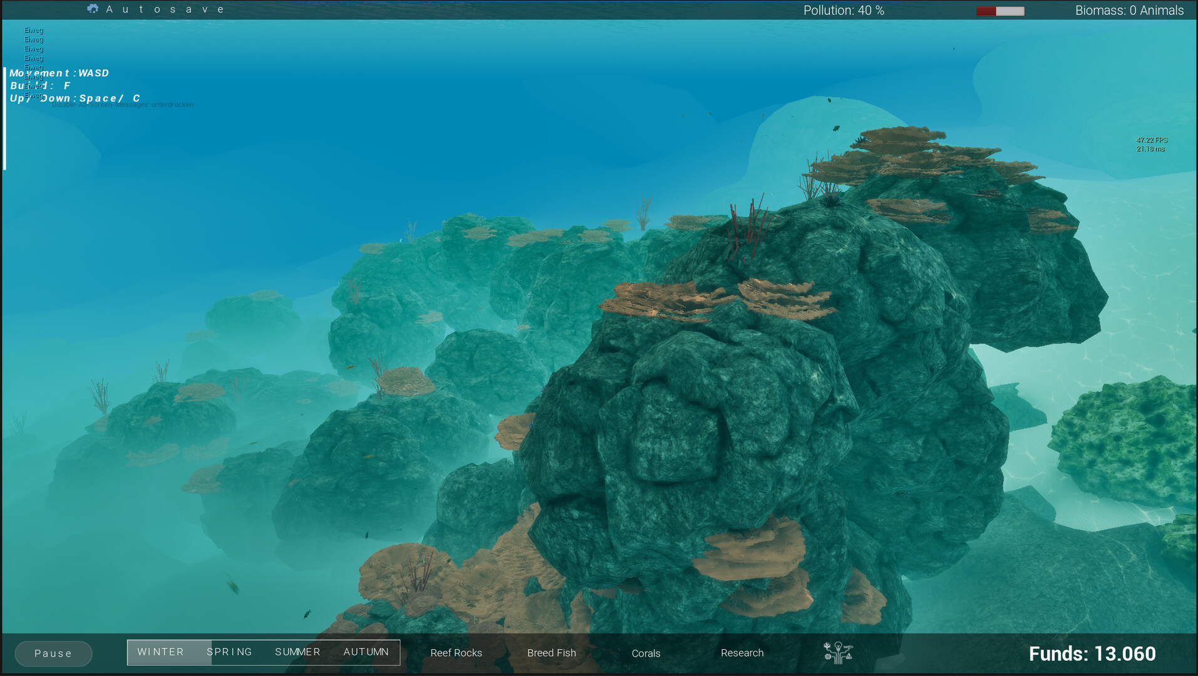Click the warning triangle in the tech tree icon
Screen dimensions: 1198x676
[x=849, y=657]
